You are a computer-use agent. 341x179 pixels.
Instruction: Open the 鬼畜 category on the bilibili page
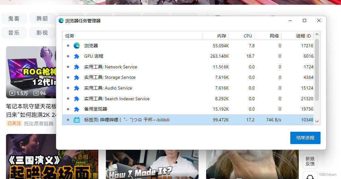14,19
